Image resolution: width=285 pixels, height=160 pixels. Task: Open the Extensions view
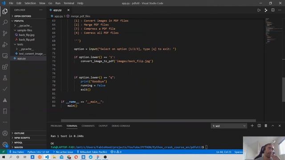pyautogui.click(x=5, y=67)
